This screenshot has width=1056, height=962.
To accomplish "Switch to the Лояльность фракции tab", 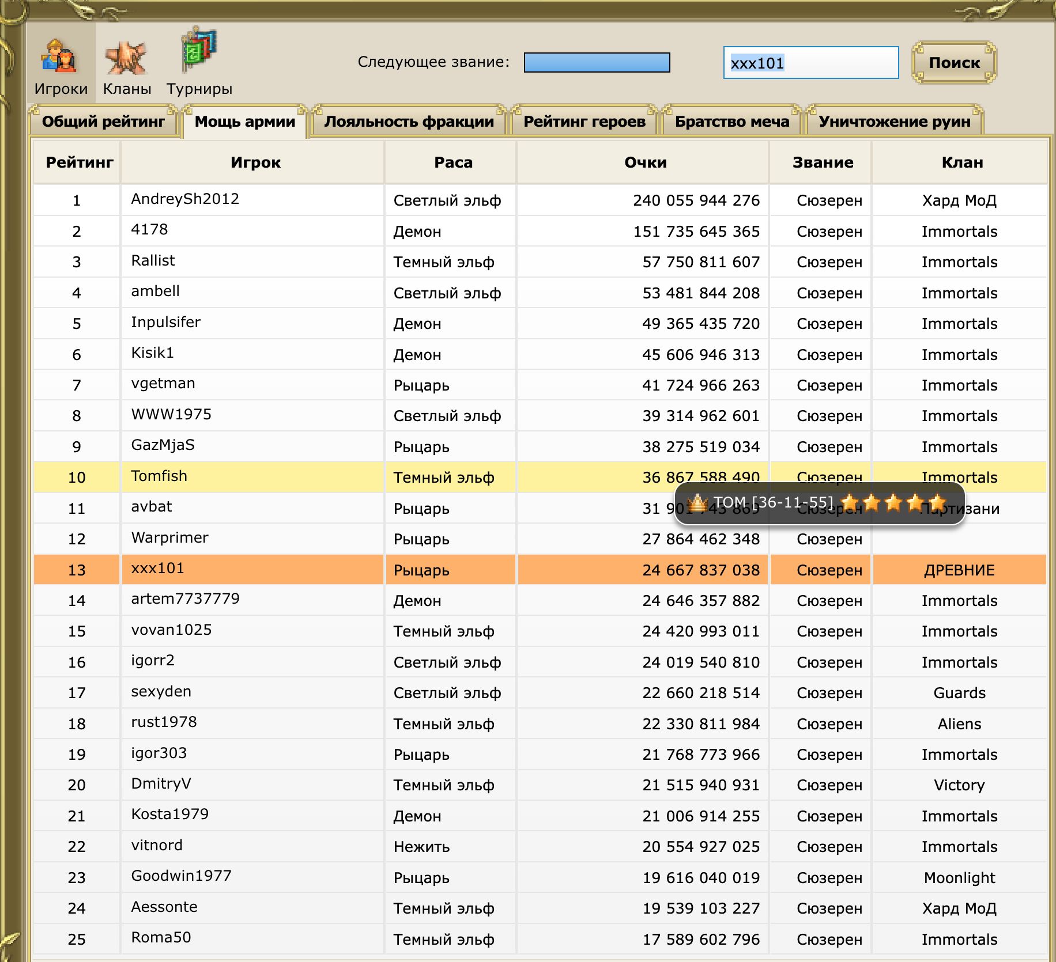I will coord(409,122).
